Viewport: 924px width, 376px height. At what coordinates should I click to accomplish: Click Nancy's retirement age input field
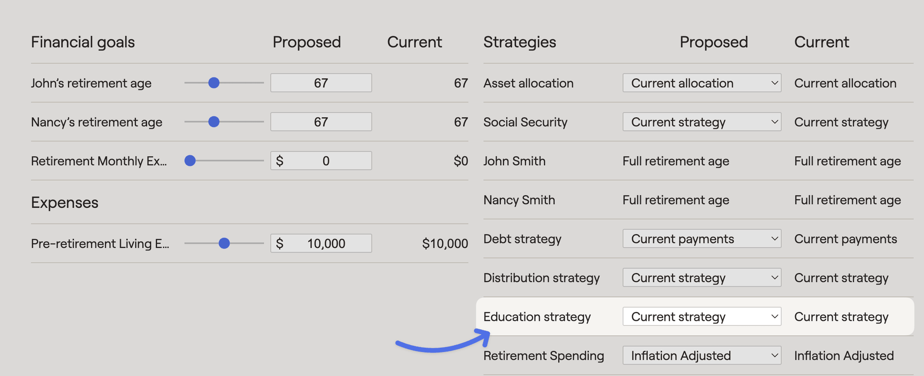(321, 122)
